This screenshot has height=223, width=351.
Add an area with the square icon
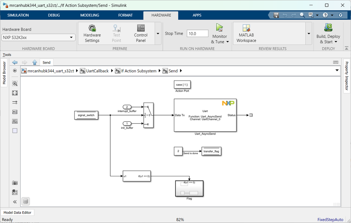tap(15, 131)
